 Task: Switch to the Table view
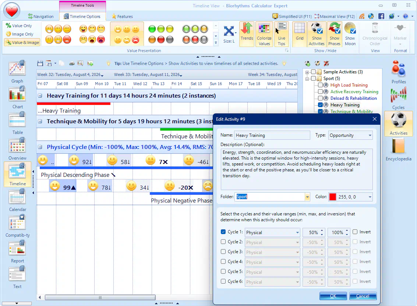pyautogui.click(x=17, y=123)
